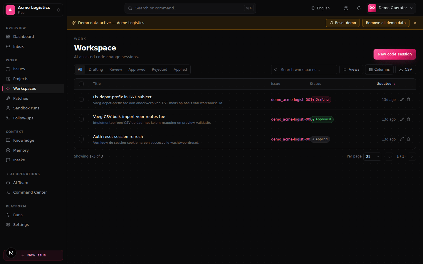This screenshot has width=423, height=264.
Task: Export the table via CSV button
Action: tap(406, 70)
